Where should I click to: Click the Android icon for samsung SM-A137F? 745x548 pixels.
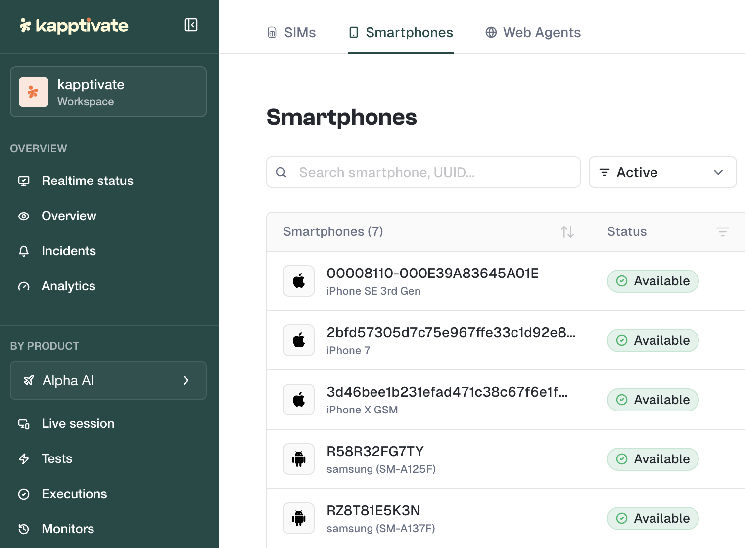(299, 518)
